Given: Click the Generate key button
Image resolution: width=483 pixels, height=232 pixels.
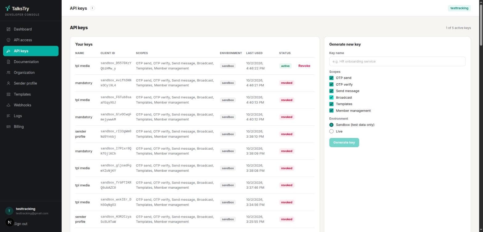Looking at the screenshot, I should pyautogui.click(x=344, y=143).
